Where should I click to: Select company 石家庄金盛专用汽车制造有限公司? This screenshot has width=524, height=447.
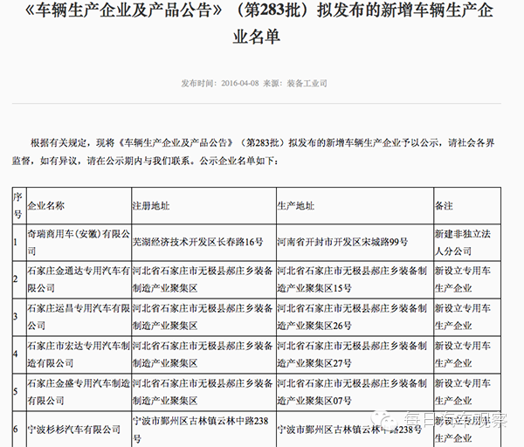(79, 392)
